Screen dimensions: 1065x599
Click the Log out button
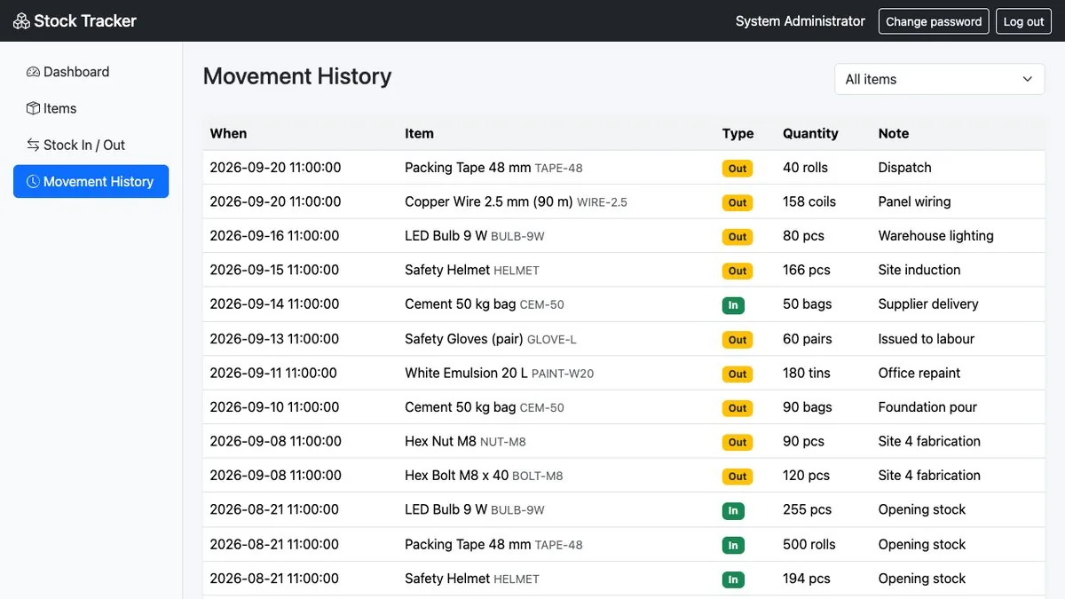pos(1023,21)
